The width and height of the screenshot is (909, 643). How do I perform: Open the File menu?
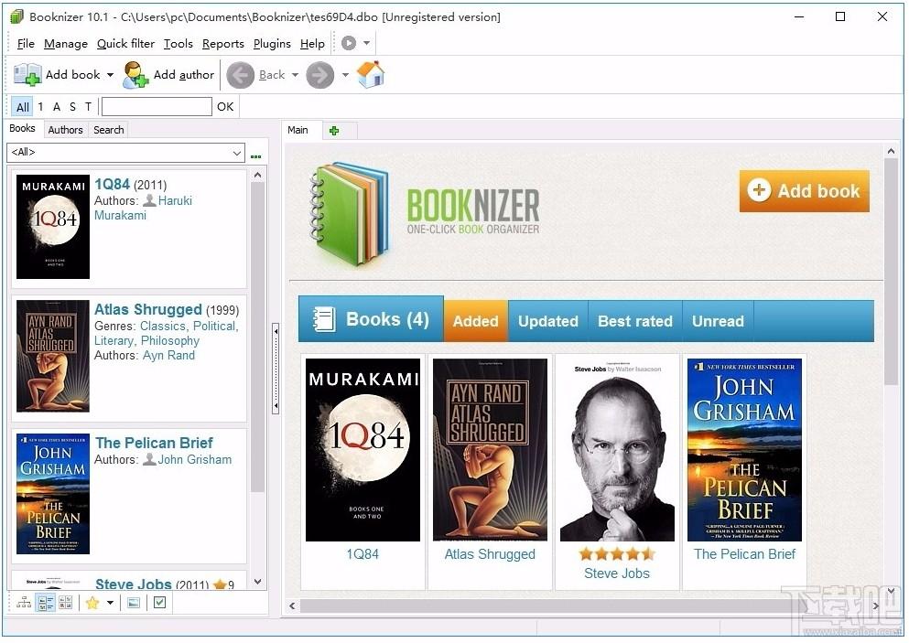(x=26, y=44)
